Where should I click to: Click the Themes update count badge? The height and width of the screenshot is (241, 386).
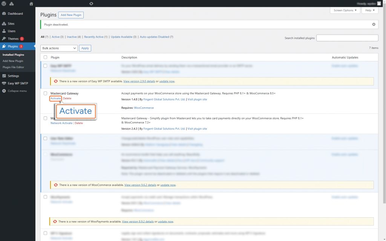click(x=22, y=39)
